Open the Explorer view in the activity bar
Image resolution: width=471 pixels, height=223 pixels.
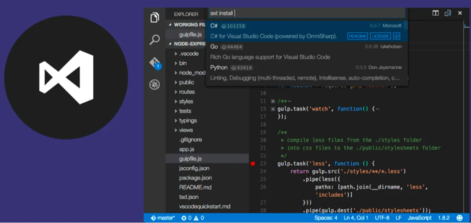click(x=155, y=17)
